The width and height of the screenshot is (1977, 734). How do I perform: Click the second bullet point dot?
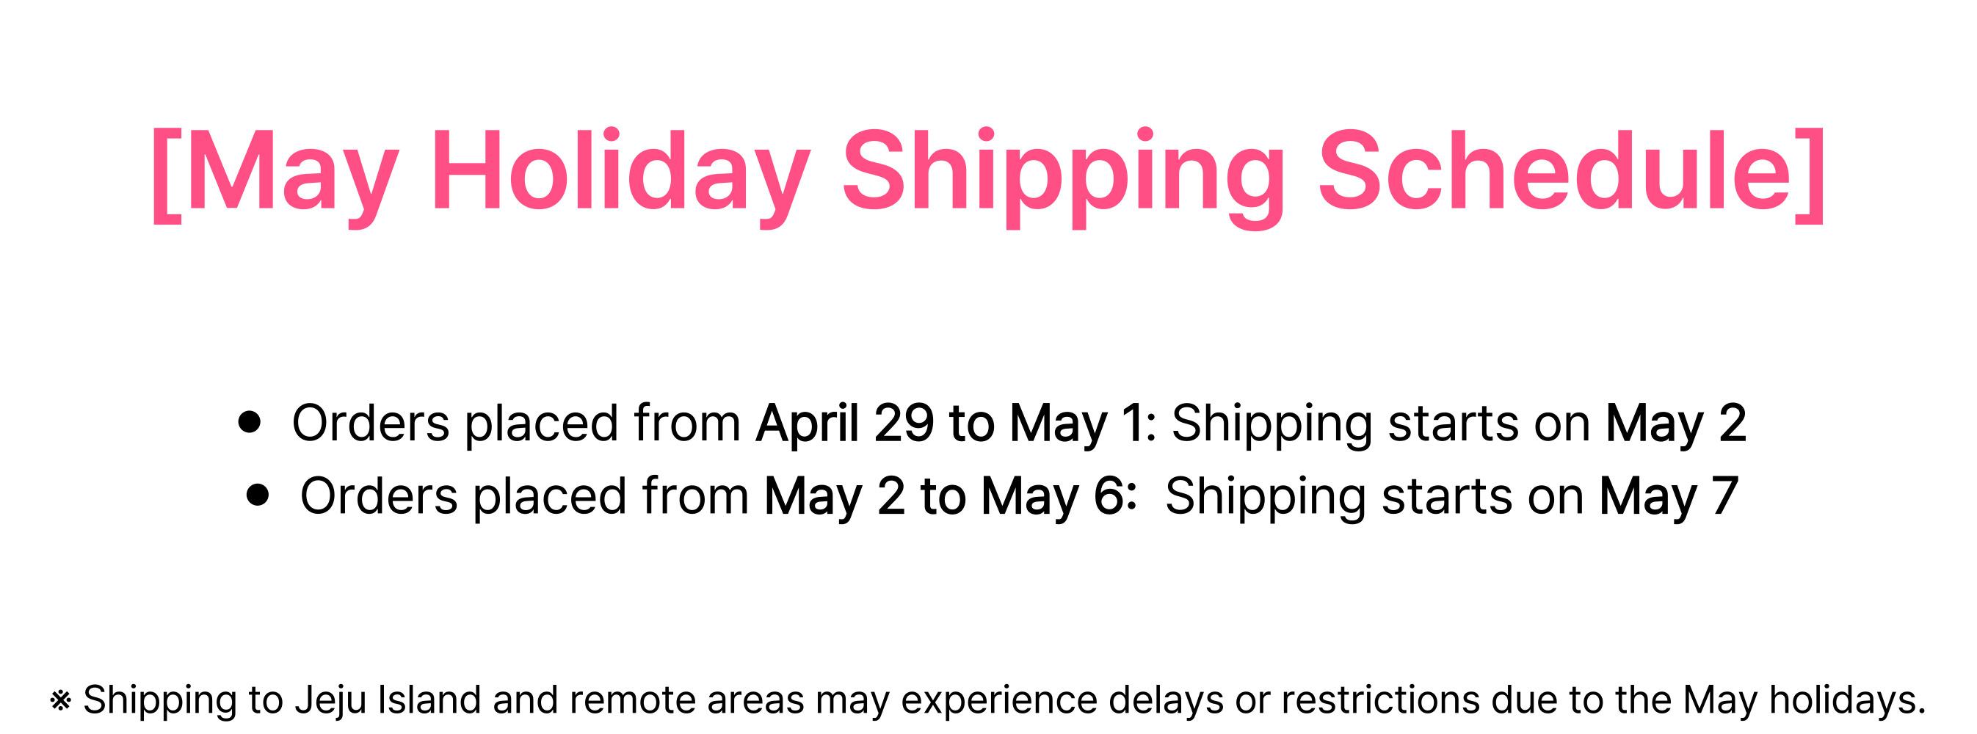pyautogui.click(x=258, y=495)
